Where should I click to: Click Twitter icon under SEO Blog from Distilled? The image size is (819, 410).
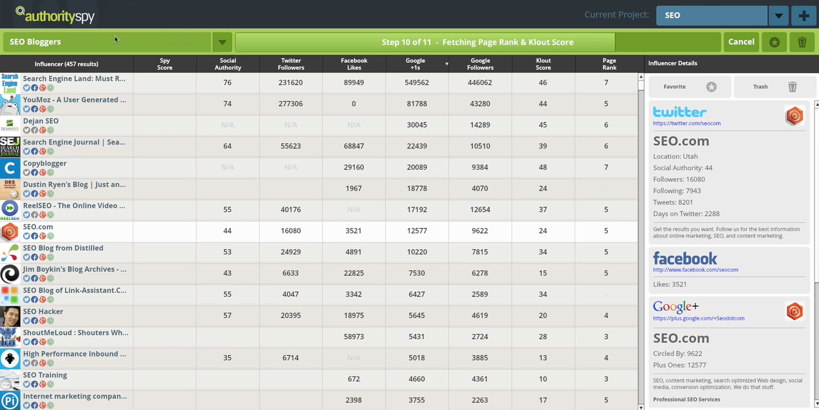coord(27,257)
